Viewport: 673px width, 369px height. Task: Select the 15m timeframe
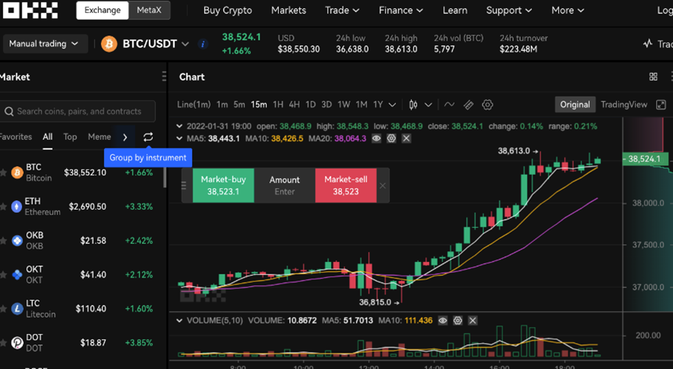tap(259, 104)
